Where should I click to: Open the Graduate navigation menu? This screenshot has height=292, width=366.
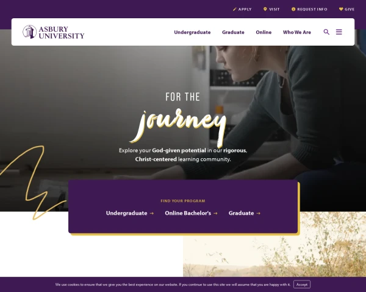click(x=233, y=32)
